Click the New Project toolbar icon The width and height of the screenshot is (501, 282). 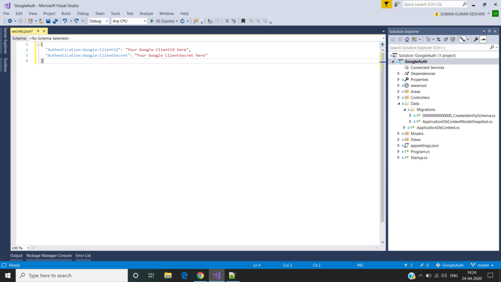pyautogui.click(x=30, y=21)
